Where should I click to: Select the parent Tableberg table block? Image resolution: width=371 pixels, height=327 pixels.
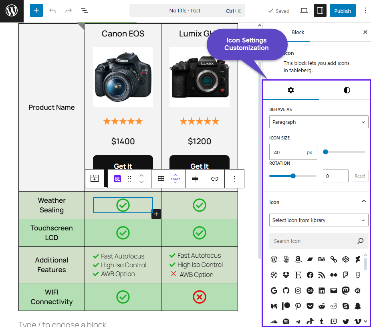tap(95, 179)
